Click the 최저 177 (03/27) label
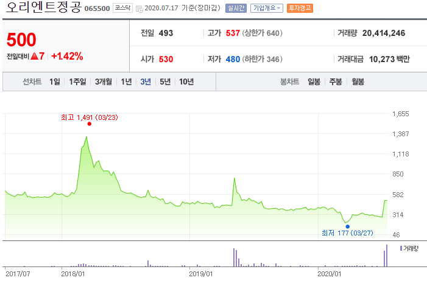Screen dimensions: 427x289 pyautogui.click(x=347, y=233)
